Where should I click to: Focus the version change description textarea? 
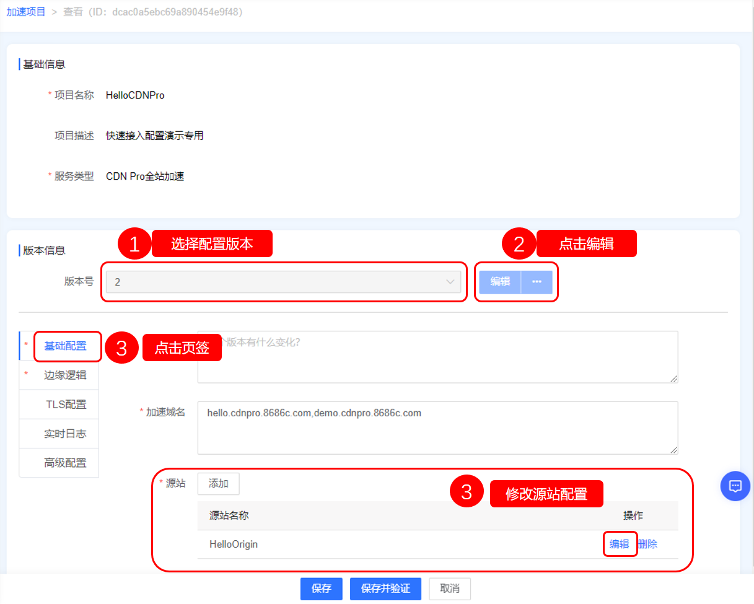pyautogui.click(x=437, y=357)
